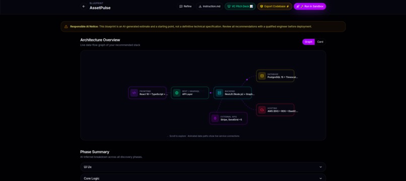
Task: Click the Core Logic row chevron
Action: (320, 178)
